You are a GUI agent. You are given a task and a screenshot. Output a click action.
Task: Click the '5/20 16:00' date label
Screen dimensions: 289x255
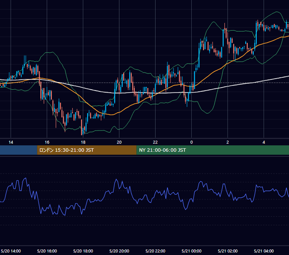point(47,251)
